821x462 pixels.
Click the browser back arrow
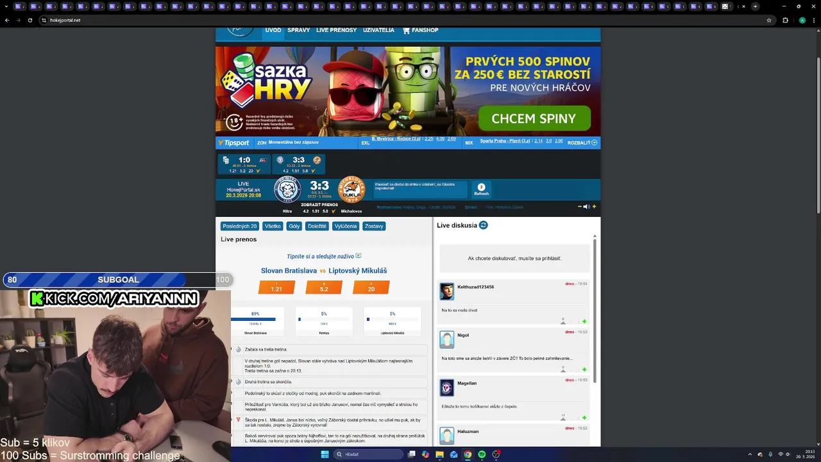click(7, 20)
